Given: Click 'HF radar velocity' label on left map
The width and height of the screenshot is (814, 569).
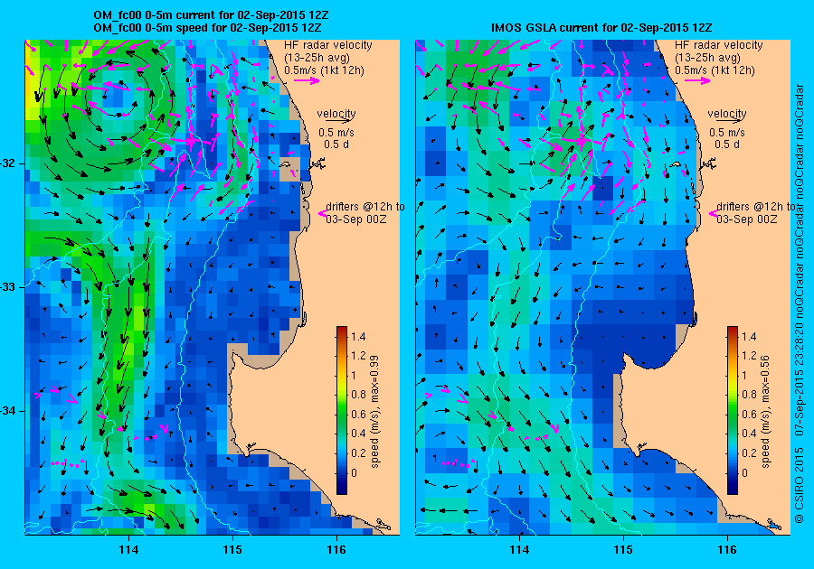Looking at the screenshot, I should point(328,45).
